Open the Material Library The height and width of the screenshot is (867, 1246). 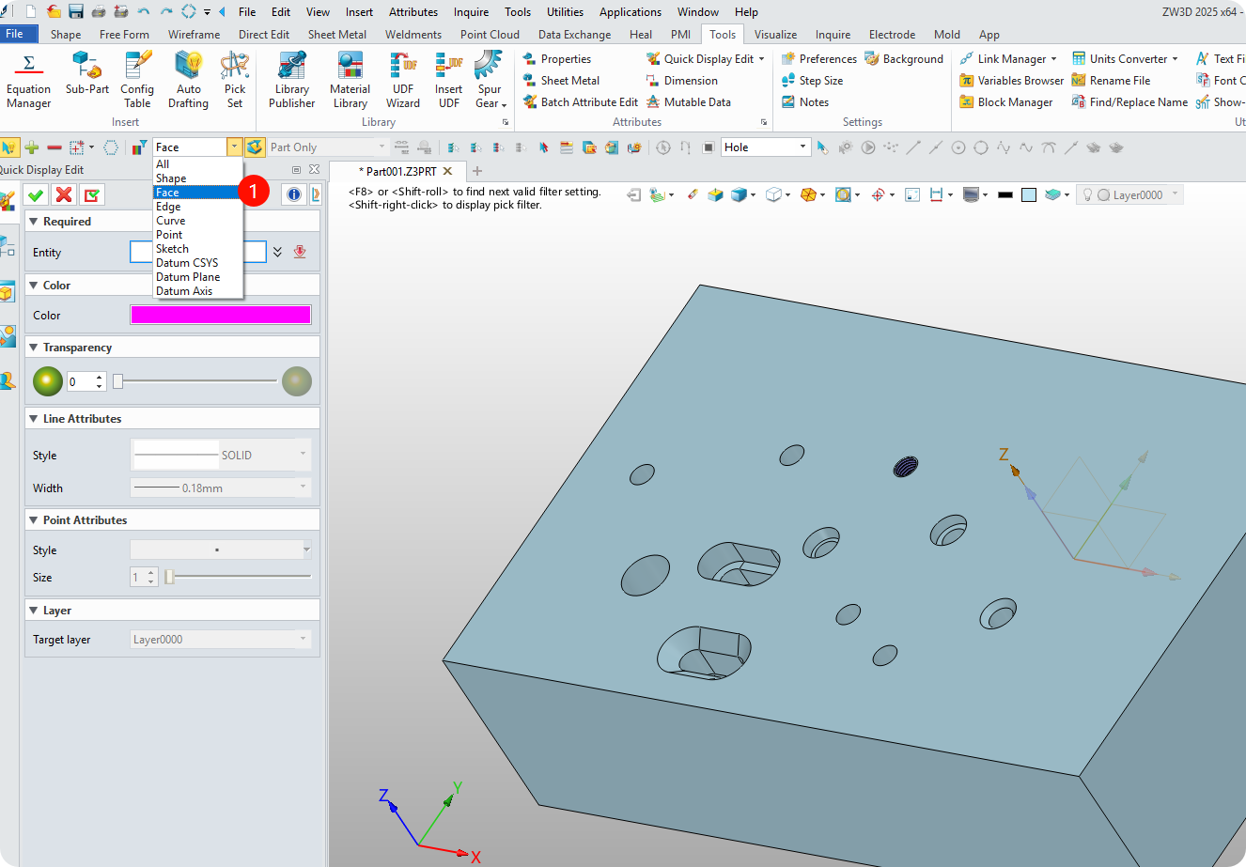click(x=350, y=80)
